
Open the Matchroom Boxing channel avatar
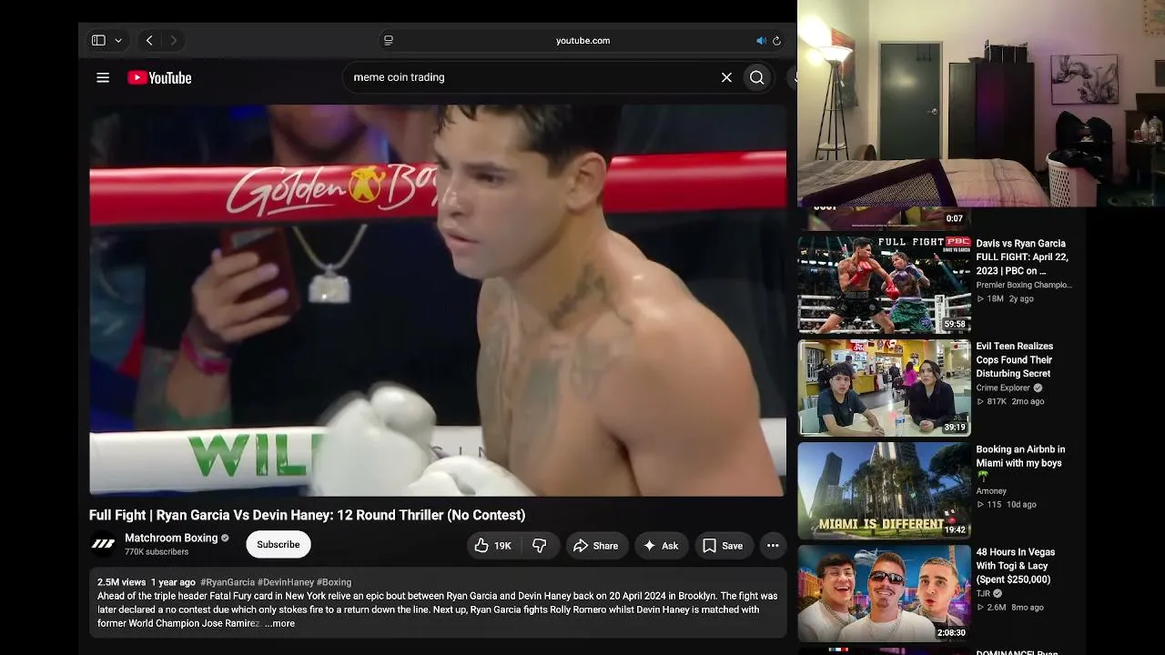point(104,544)
